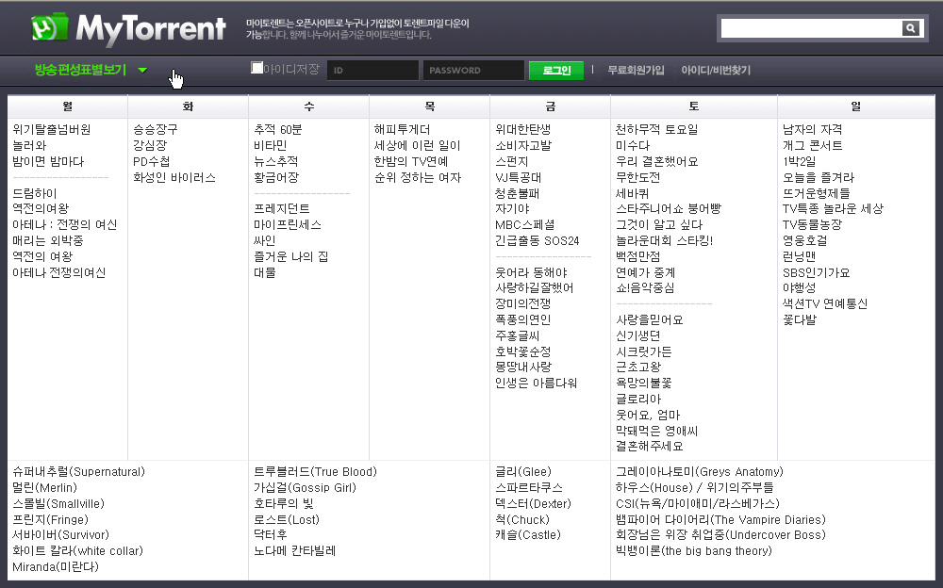
Task: Select the 월 column header
Action: (67, 106)
